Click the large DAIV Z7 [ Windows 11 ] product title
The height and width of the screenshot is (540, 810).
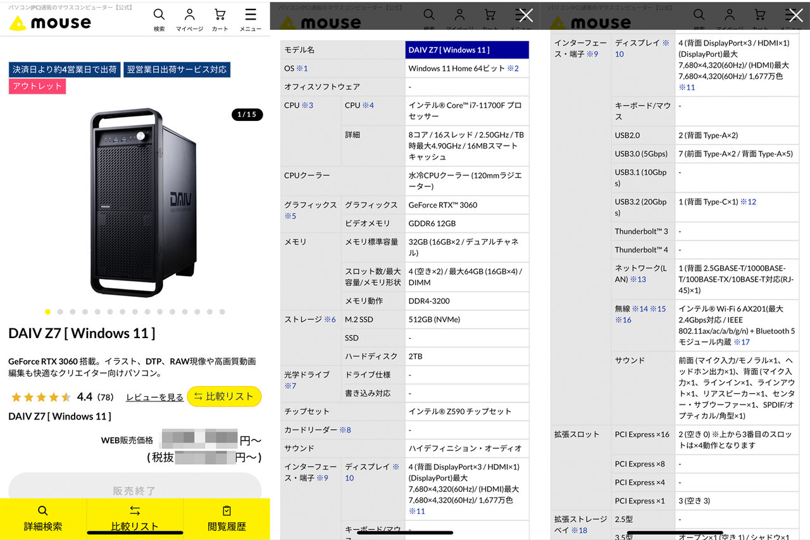[82, 333]
